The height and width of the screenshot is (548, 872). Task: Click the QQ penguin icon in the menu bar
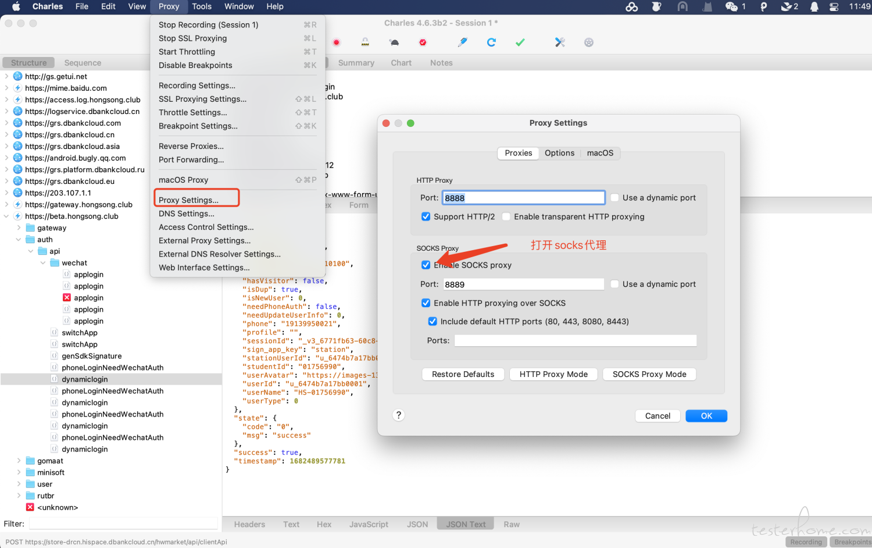click(814, 6)
